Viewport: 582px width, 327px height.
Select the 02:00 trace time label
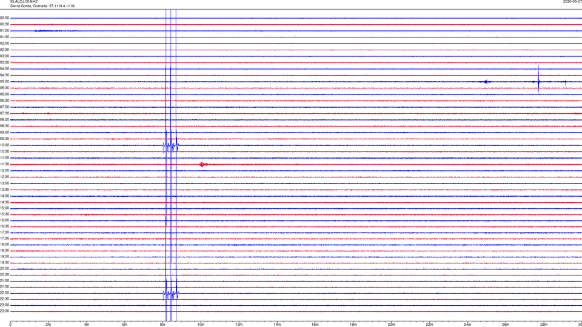[x=5, y=44]
